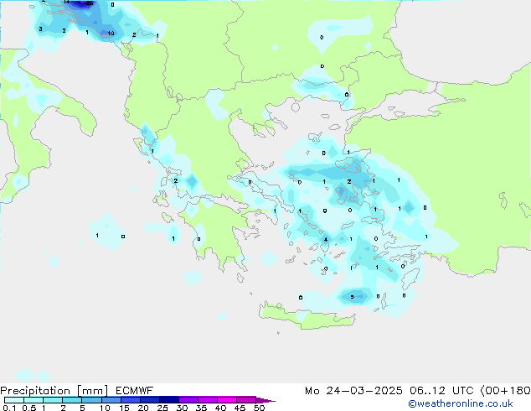Pick the 40–45 mm magenta legend swatch
Viewport: 531px width, 411px height.
coord(227,400)
